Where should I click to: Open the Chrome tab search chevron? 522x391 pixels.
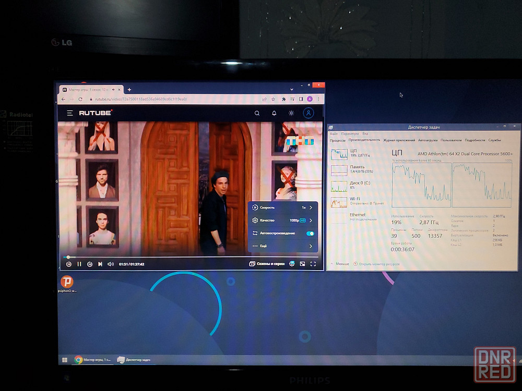point(292,90)
